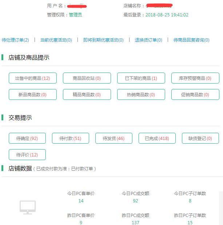The width and height of the screenshot is (223, 225).
Task: Click 出售中的商品 (12) button
Action: coord(33,78)
